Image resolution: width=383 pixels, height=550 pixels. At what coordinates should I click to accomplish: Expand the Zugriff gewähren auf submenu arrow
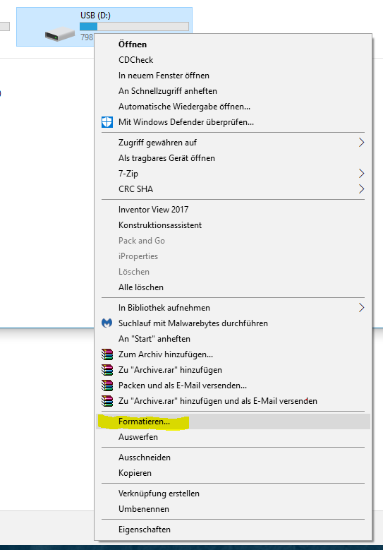(361, 143)
